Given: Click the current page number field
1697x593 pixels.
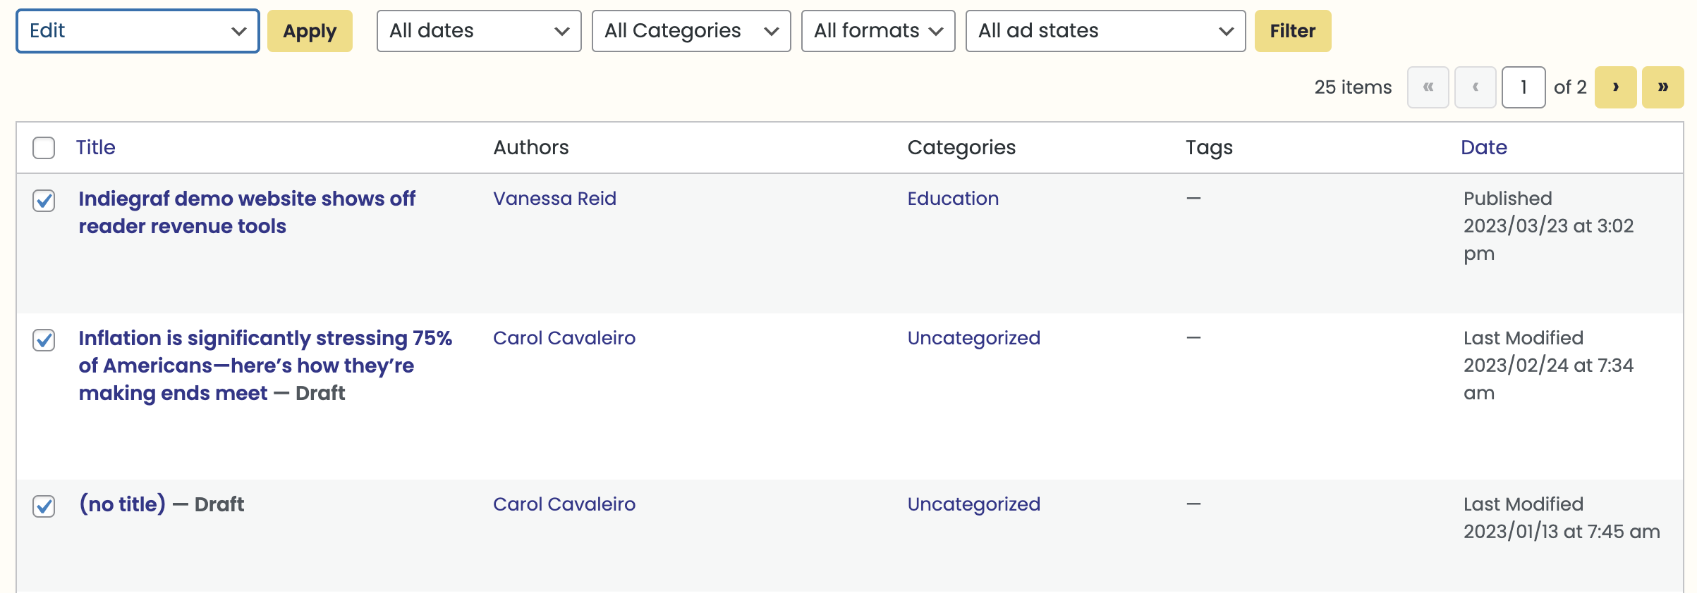Looking at the screenshot, I should tap(1523, 87).
